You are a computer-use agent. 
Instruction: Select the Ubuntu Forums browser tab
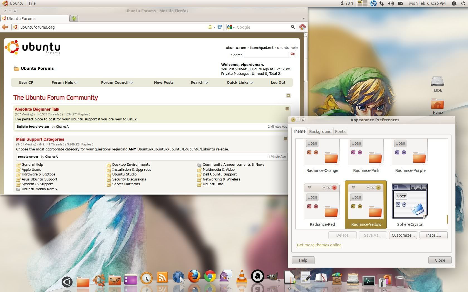(x=35, y=18)
